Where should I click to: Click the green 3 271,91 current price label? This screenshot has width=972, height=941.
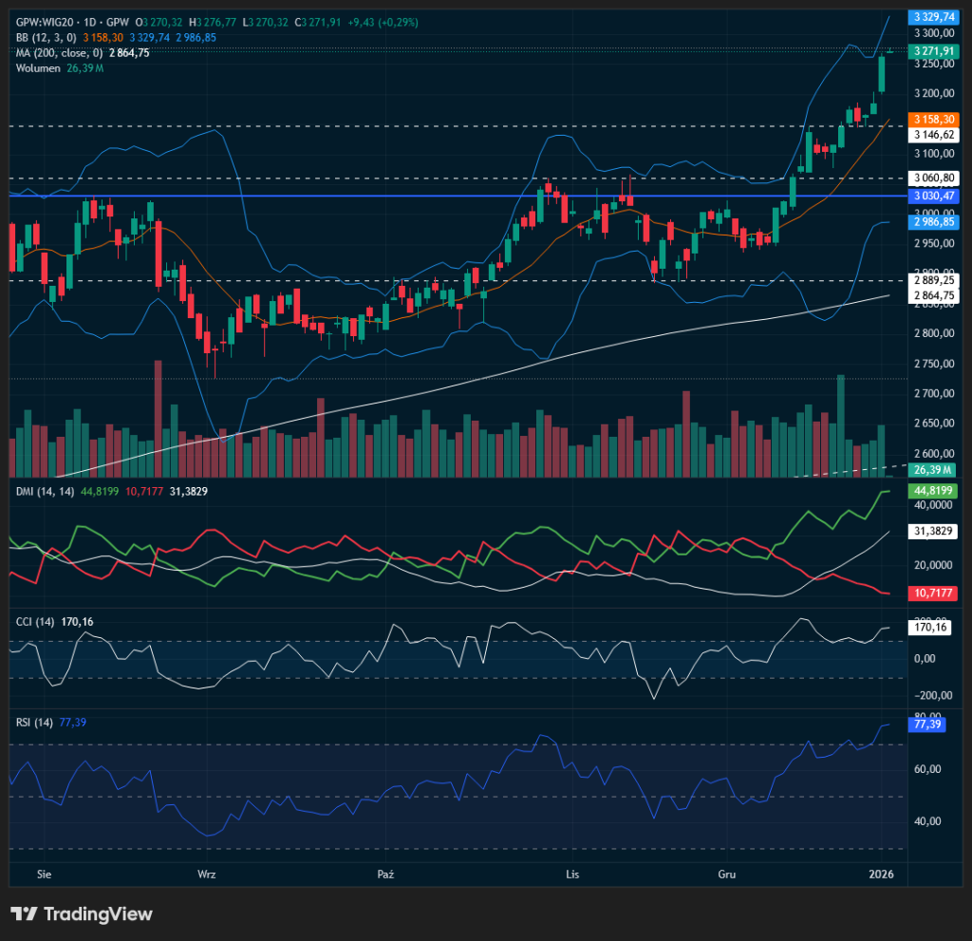tap(933, 50)
